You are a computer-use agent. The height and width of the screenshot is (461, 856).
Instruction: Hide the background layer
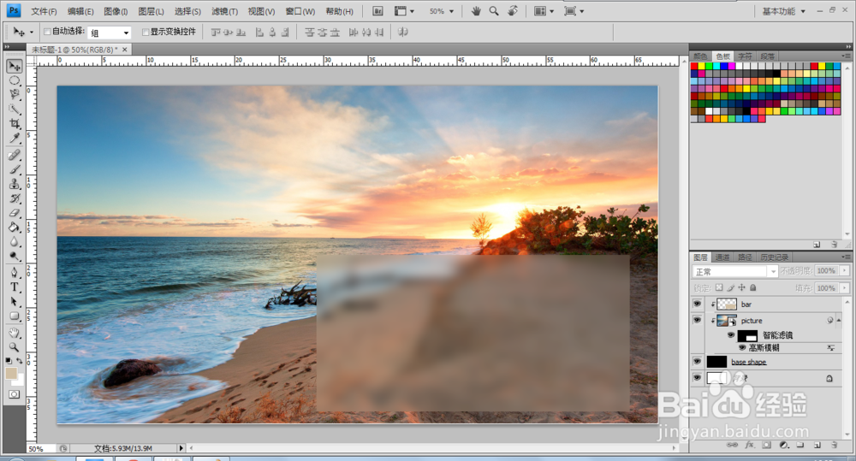[x=697, y=377]
